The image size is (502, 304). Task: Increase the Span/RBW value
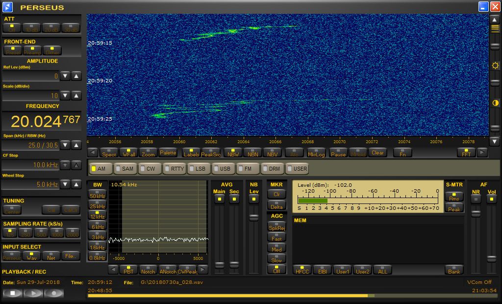point(76,145)
